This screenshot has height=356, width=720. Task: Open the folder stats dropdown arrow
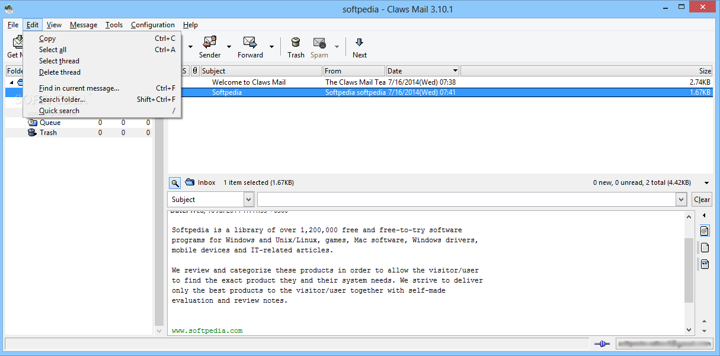pos(706,183)
